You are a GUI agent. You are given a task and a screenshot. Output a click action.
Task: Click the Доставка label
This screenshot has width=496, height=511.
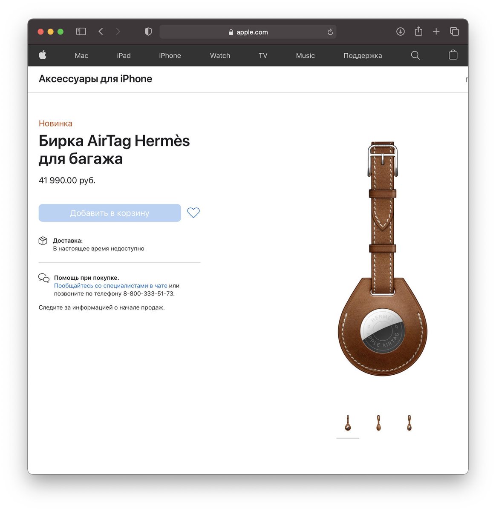(x=68, y=241)
